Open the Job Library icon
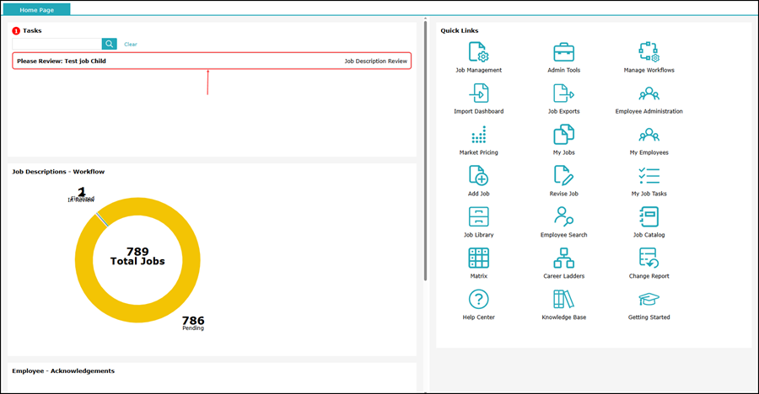The height and width of the screenshot is (394, 759). 478,216
